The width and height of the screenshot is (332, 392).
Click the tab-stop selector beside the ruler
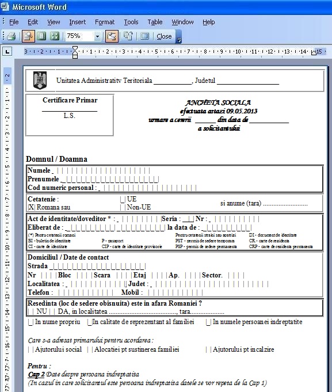click(7, 52)
